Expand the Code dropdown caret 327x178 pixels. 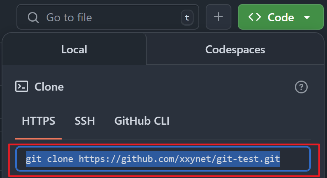pos(307,18)
